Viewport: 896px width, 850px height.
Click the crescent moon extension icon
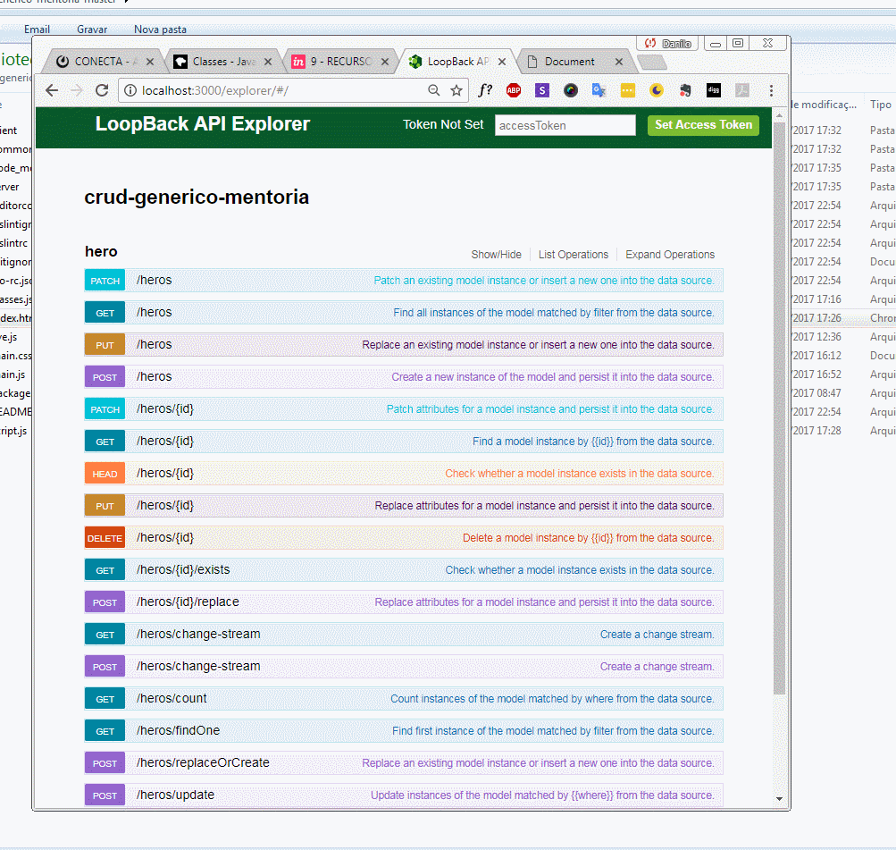[x=656, y=90]
